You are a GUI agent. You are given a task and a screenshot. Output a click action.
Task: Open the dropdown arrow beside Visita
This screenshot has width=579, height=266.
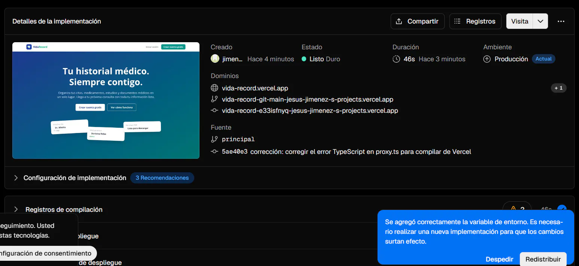point(540,21)
